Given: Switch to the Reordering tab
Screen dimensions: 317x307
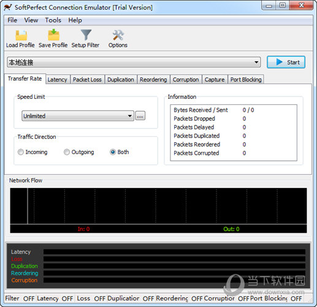Looking at the screenshot, I should (x=153, y=80).
